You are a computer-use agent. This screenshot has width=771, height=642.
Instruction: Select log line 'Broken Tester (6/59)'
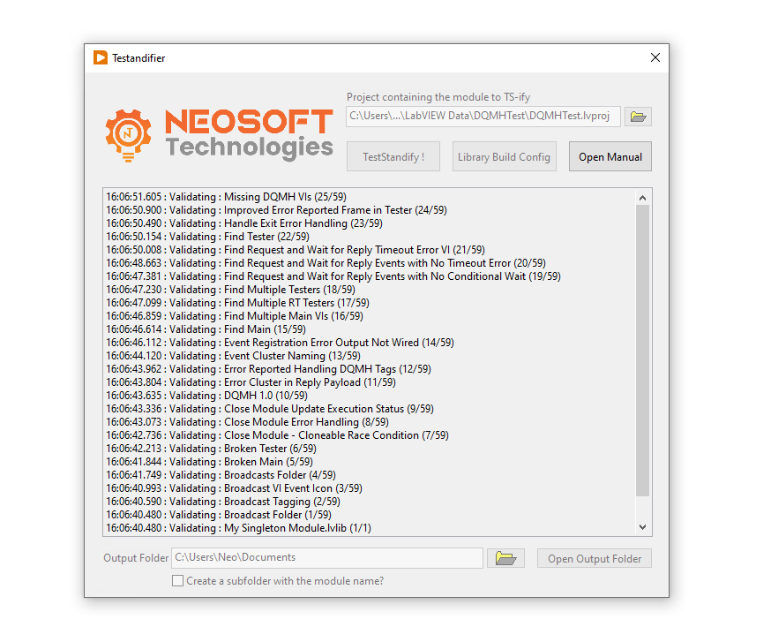212,449
